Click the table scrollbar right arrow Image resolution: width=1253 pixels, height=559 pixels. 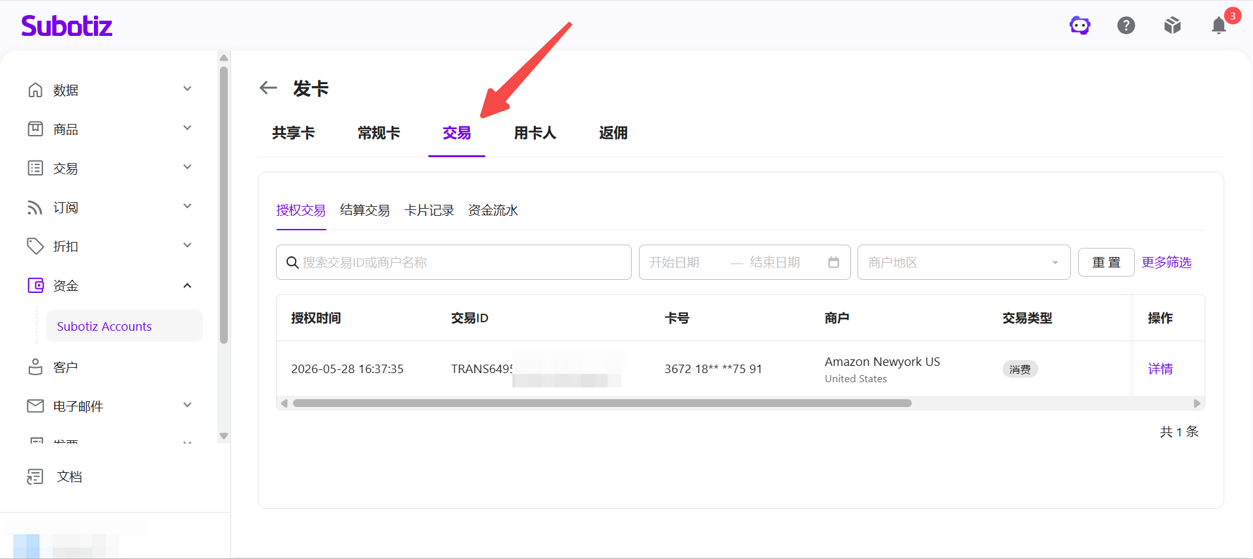click(1197, 403)
